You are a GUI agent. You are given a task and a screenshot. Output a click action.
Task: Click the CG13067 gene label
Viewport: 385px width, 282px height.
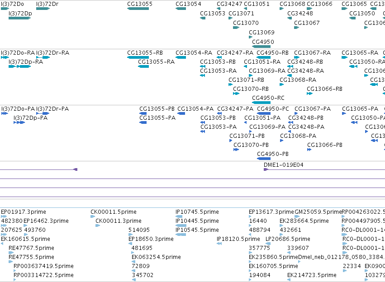coord(307,23)
